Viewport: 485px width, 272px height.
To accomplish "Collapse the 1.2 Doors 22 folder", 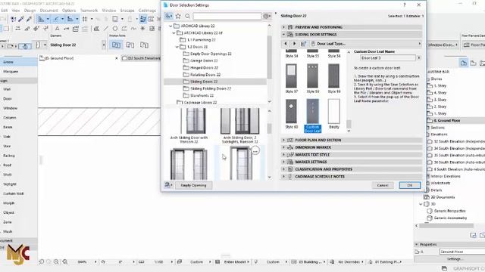I will pyautogui.click(x=177, y=47).
